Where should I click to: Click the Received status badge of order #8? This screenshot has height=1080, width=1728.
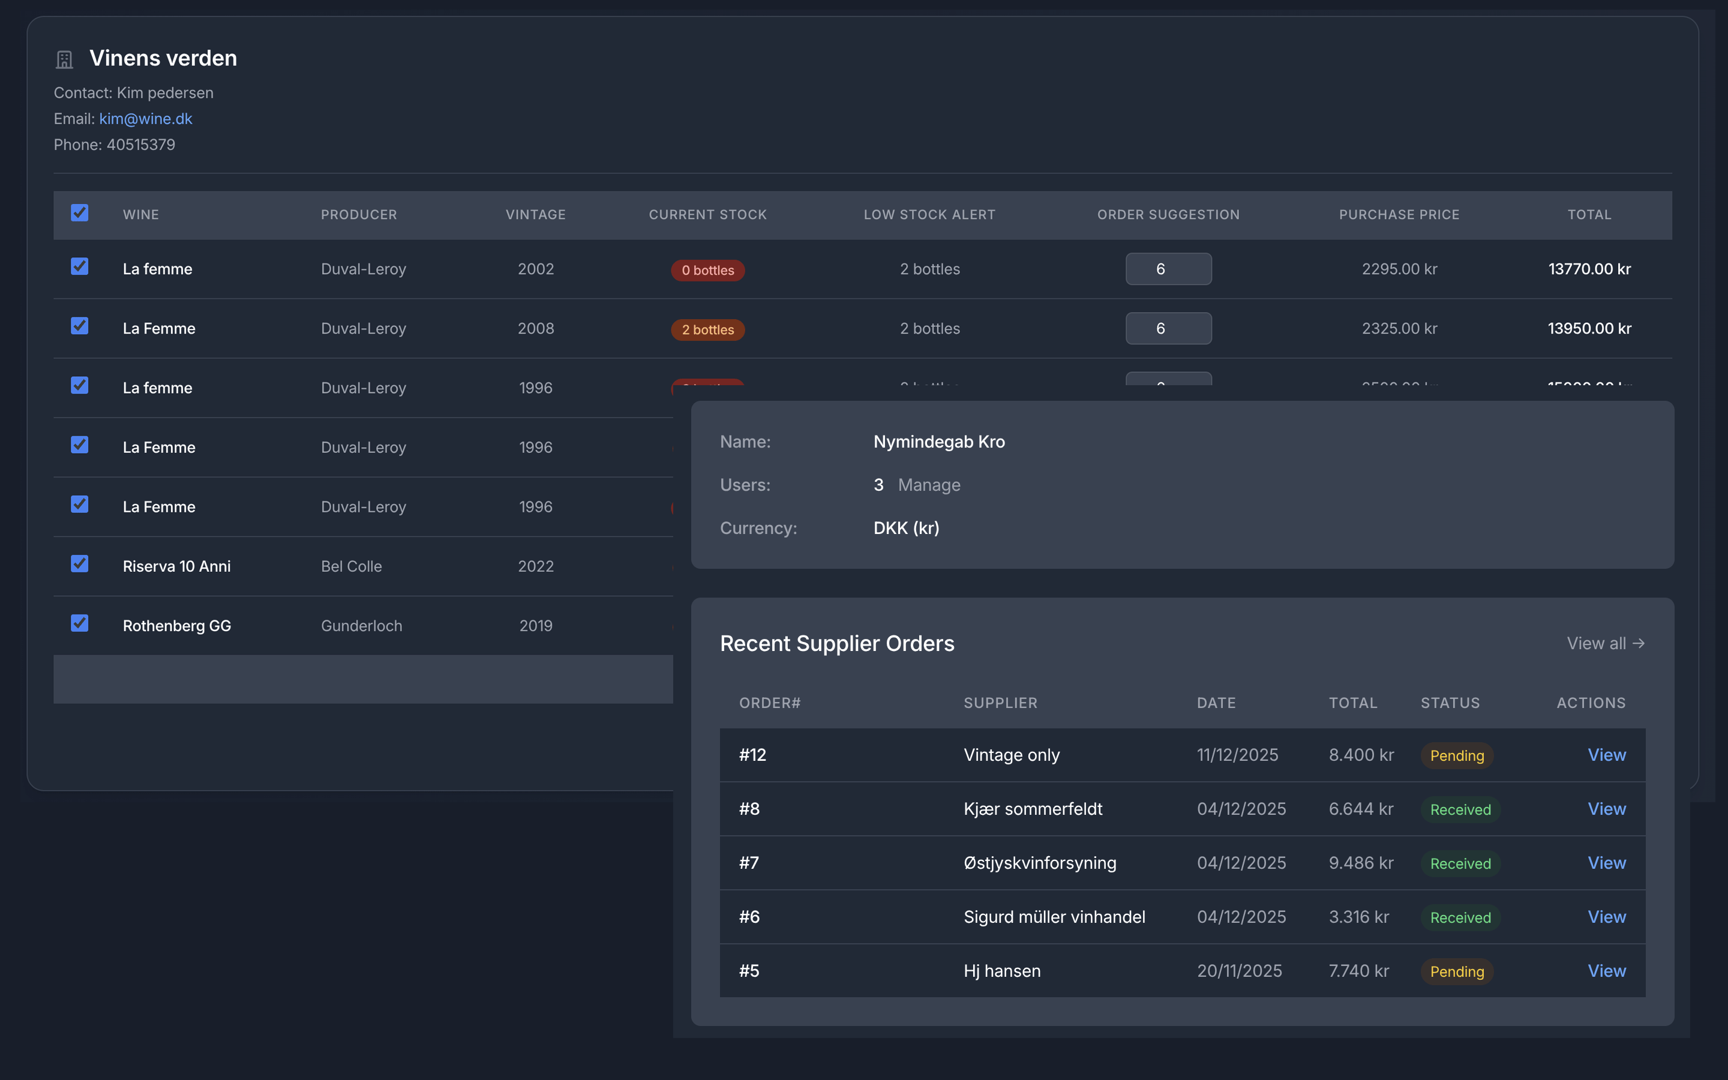pos(1460,809)
